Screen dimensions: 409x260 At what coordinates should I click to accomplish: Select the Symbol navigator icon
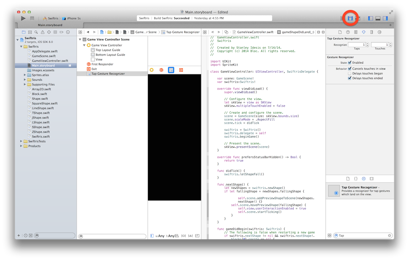click(30, 32)
